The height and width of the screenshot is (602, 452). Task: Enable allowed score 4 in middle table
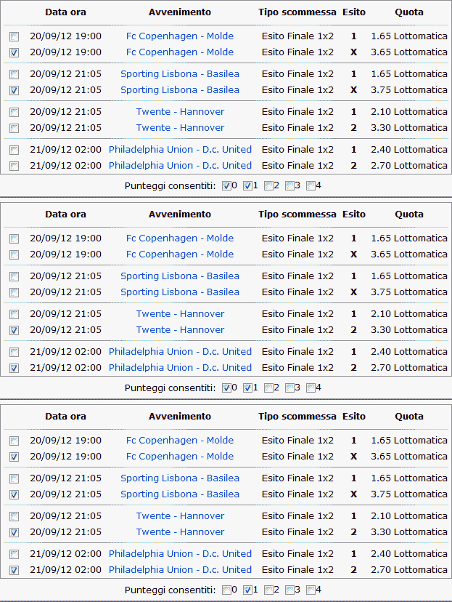tap(311, 388)
